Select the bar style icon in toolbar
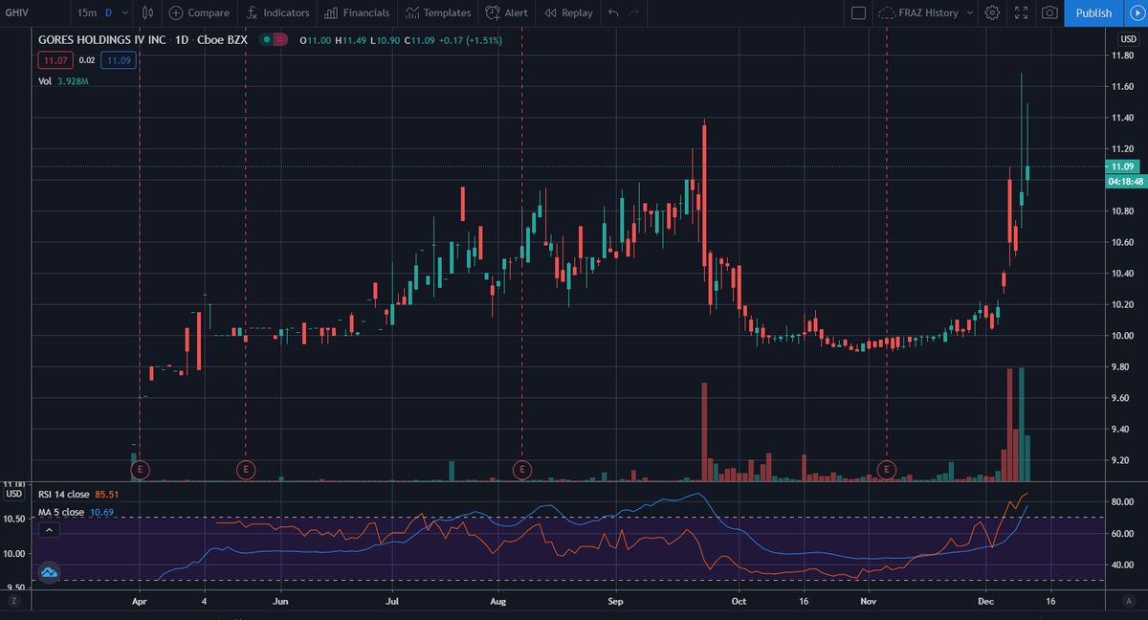Screen dimensions: 1148x620 148,12
